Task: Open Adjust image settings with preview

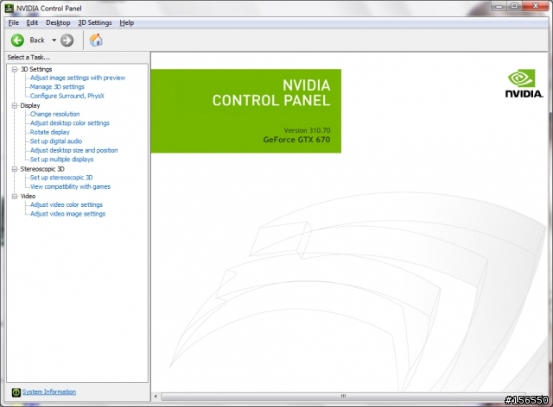Action: coord(78,78)
